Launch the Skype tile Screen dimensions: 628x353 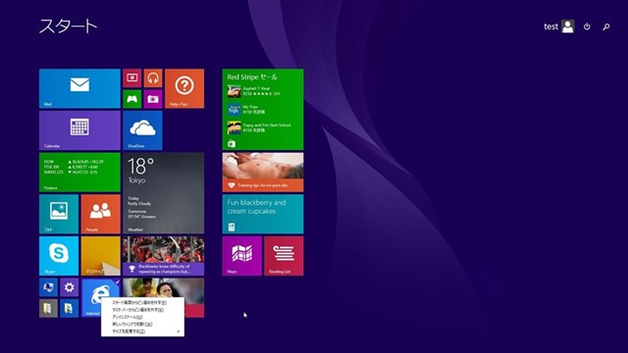[59, 256]
